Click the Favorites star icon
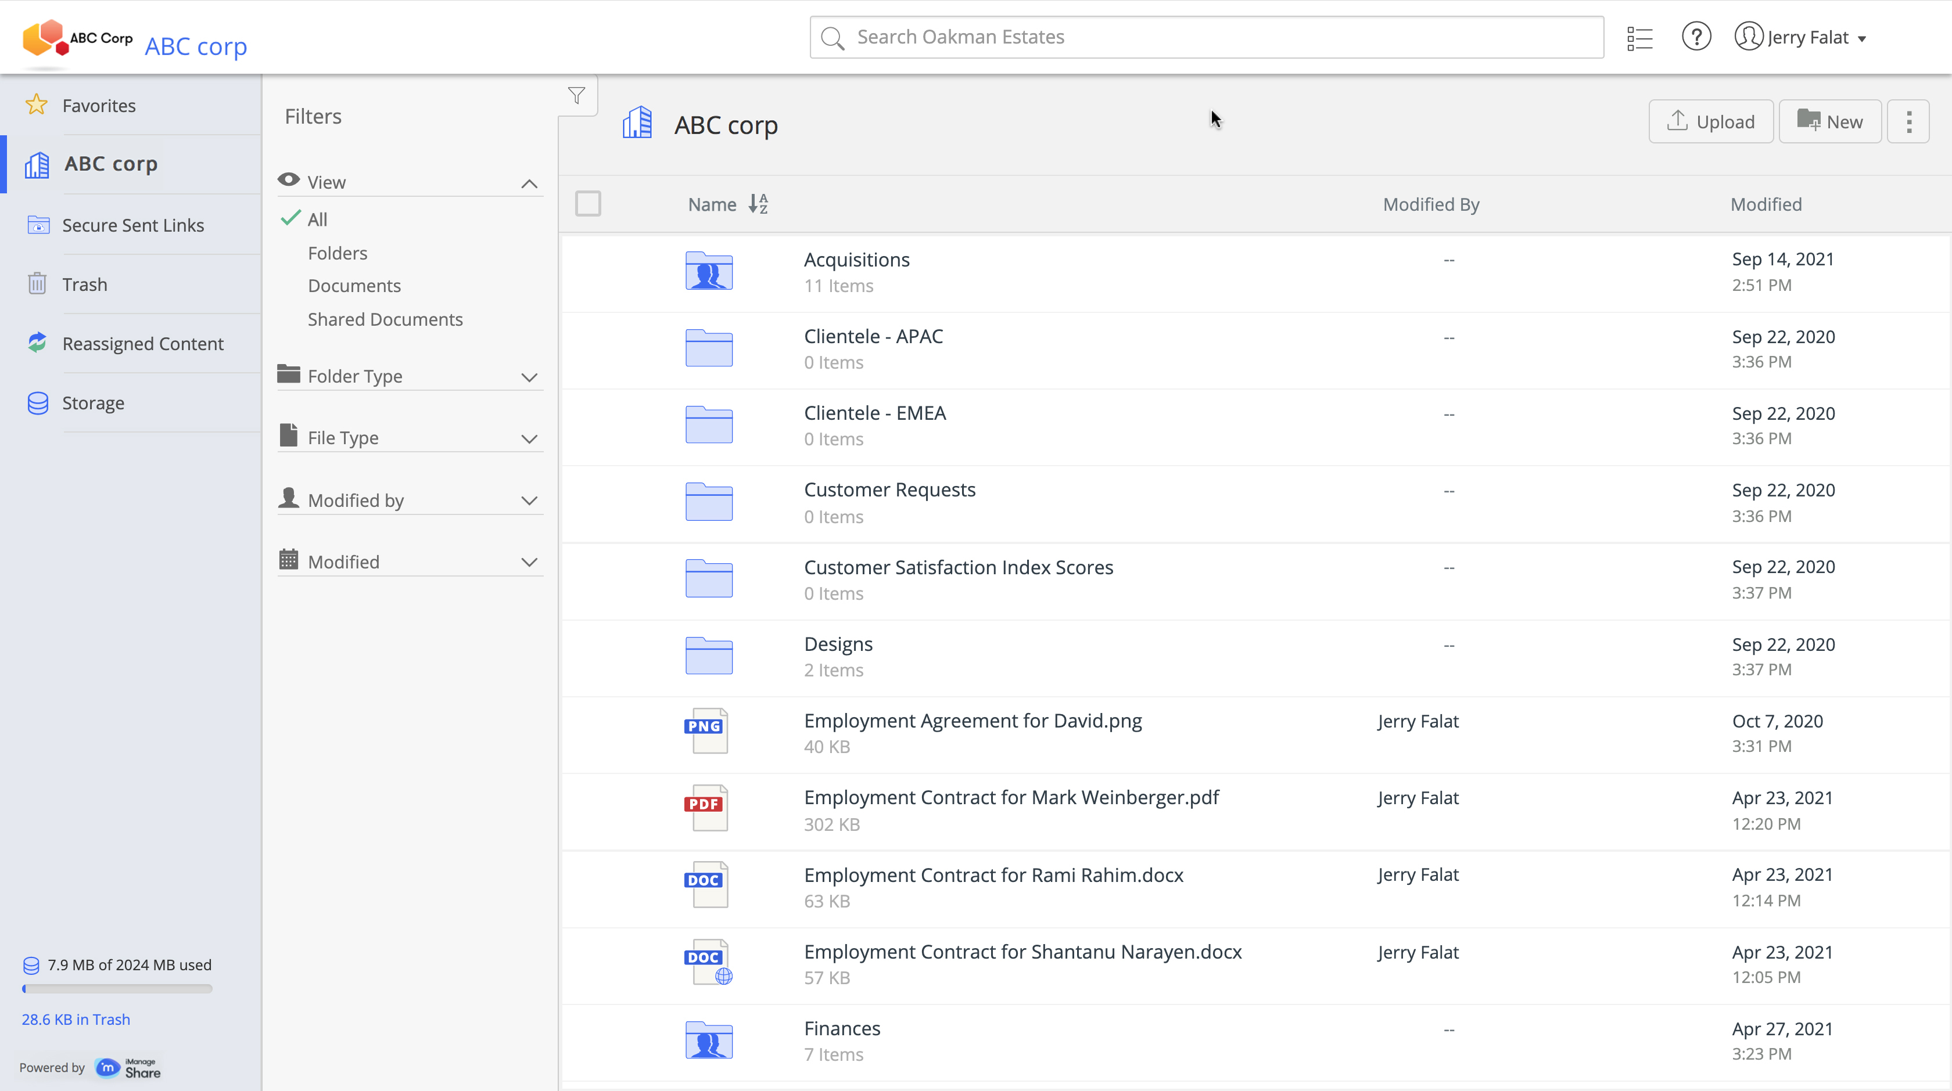 (x=36, y=105)
